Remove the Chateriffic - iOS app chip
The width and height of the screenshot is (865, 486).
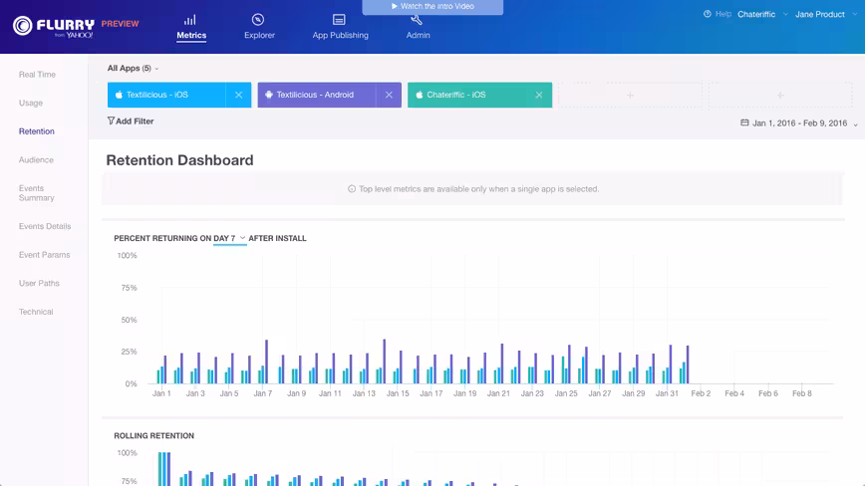click(539, 95)
